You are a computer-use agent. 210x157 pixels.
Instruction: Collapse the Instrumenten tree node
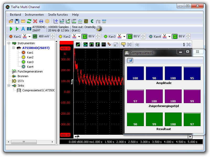pos(9,43)
